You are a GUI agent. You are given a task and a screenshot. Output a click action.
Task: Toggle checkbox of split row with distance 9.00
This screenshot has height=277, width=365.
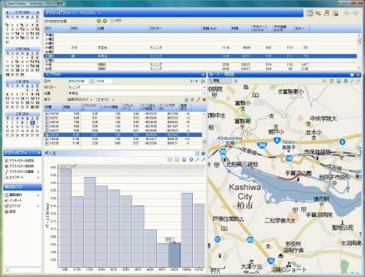(47, 130)
